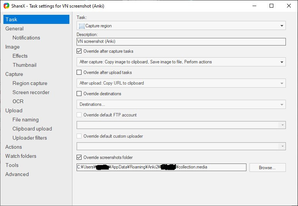298x206 pixels.
Task: Uncheck Override after capture tasks
Action: (x=79, y=51)
